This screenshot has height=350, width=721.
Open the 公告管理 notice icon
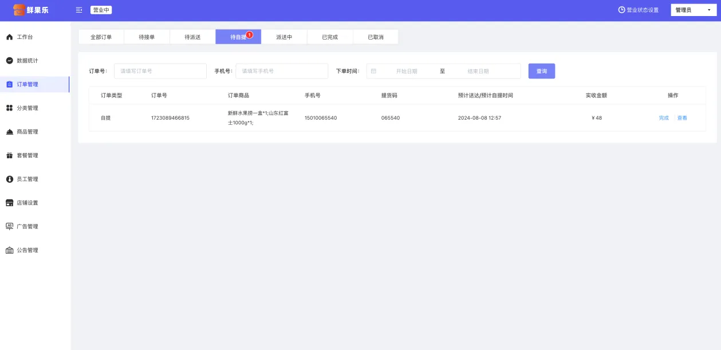point(9,250)
